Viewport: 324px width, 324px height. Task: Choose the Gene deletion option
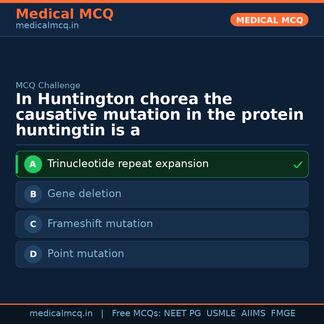[84, 194]
